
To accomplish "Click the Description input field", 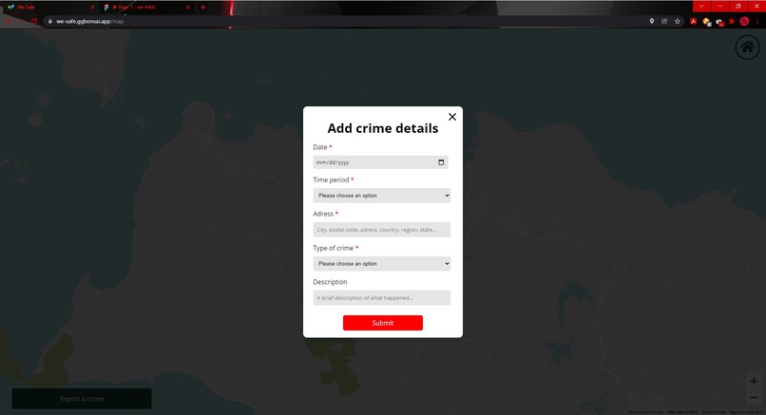I will coord(381,298).
